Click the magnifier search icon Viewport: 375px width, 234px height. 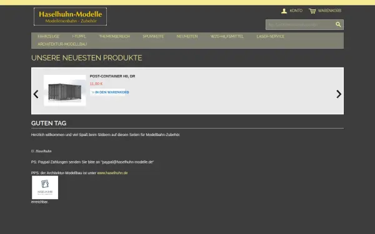click(x=338, y=24)
